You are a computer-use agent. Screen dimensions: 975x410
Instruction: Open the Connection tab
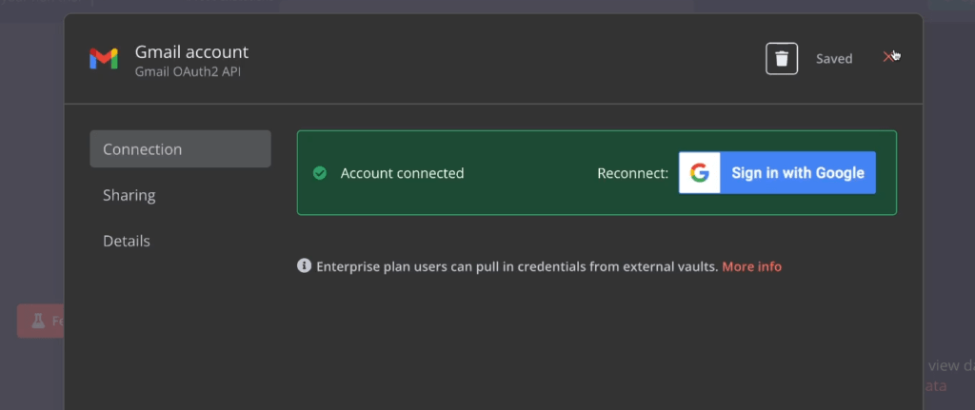click(180, 149)
